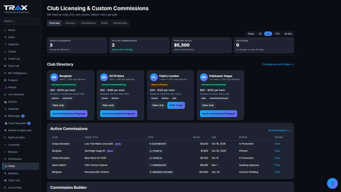The width and height of the screenshot is (341, 192).
Task: Open Accounting dollar sign icon
Action: click(x=5, y=188)
